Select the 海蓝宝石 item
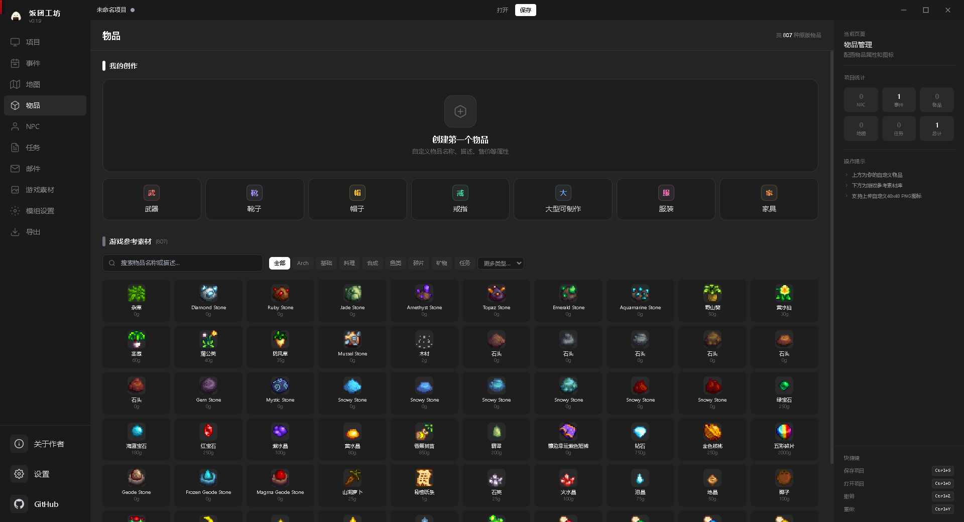The image size is (964, 522). click(x=137, y=439)
